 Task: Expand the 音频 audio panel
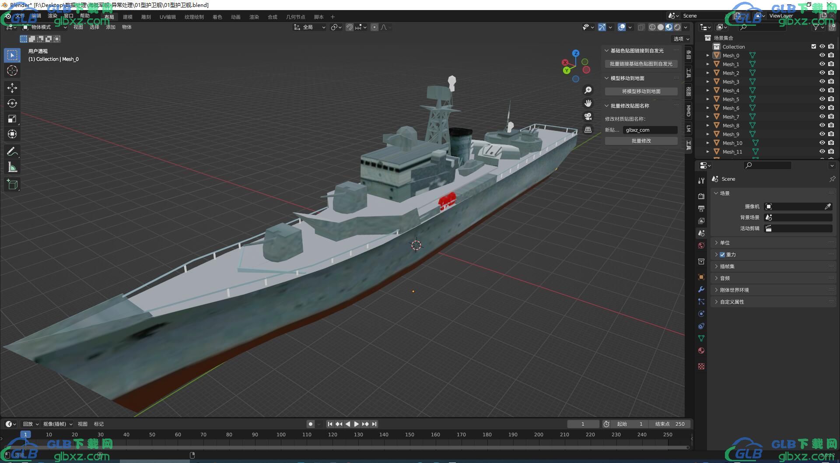[773, 278]
